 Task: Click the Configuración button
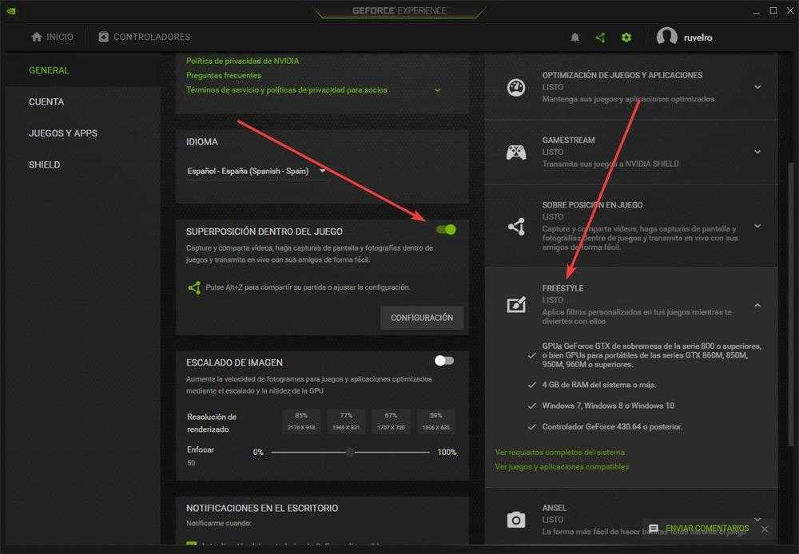tap(422, 318)
